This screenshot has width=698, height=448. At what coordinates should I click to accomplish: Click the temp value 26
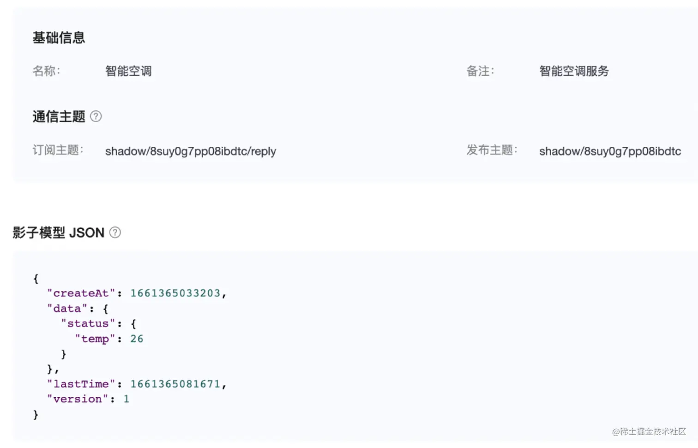coord(137,339)
